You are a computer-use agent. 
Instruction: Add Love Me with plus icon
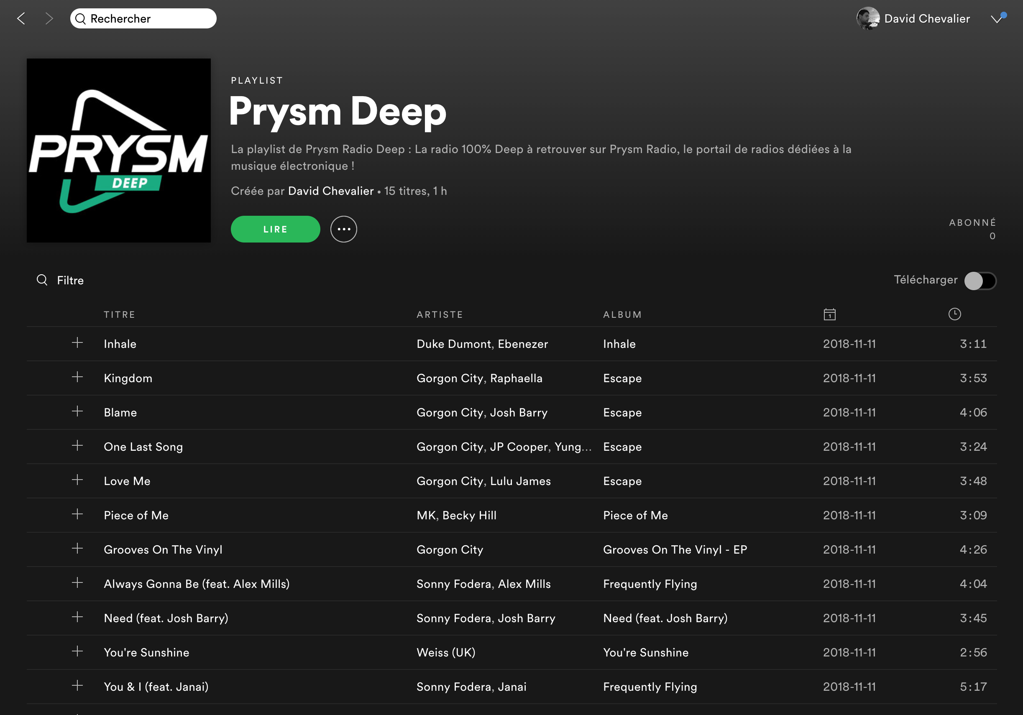point(77,480)
